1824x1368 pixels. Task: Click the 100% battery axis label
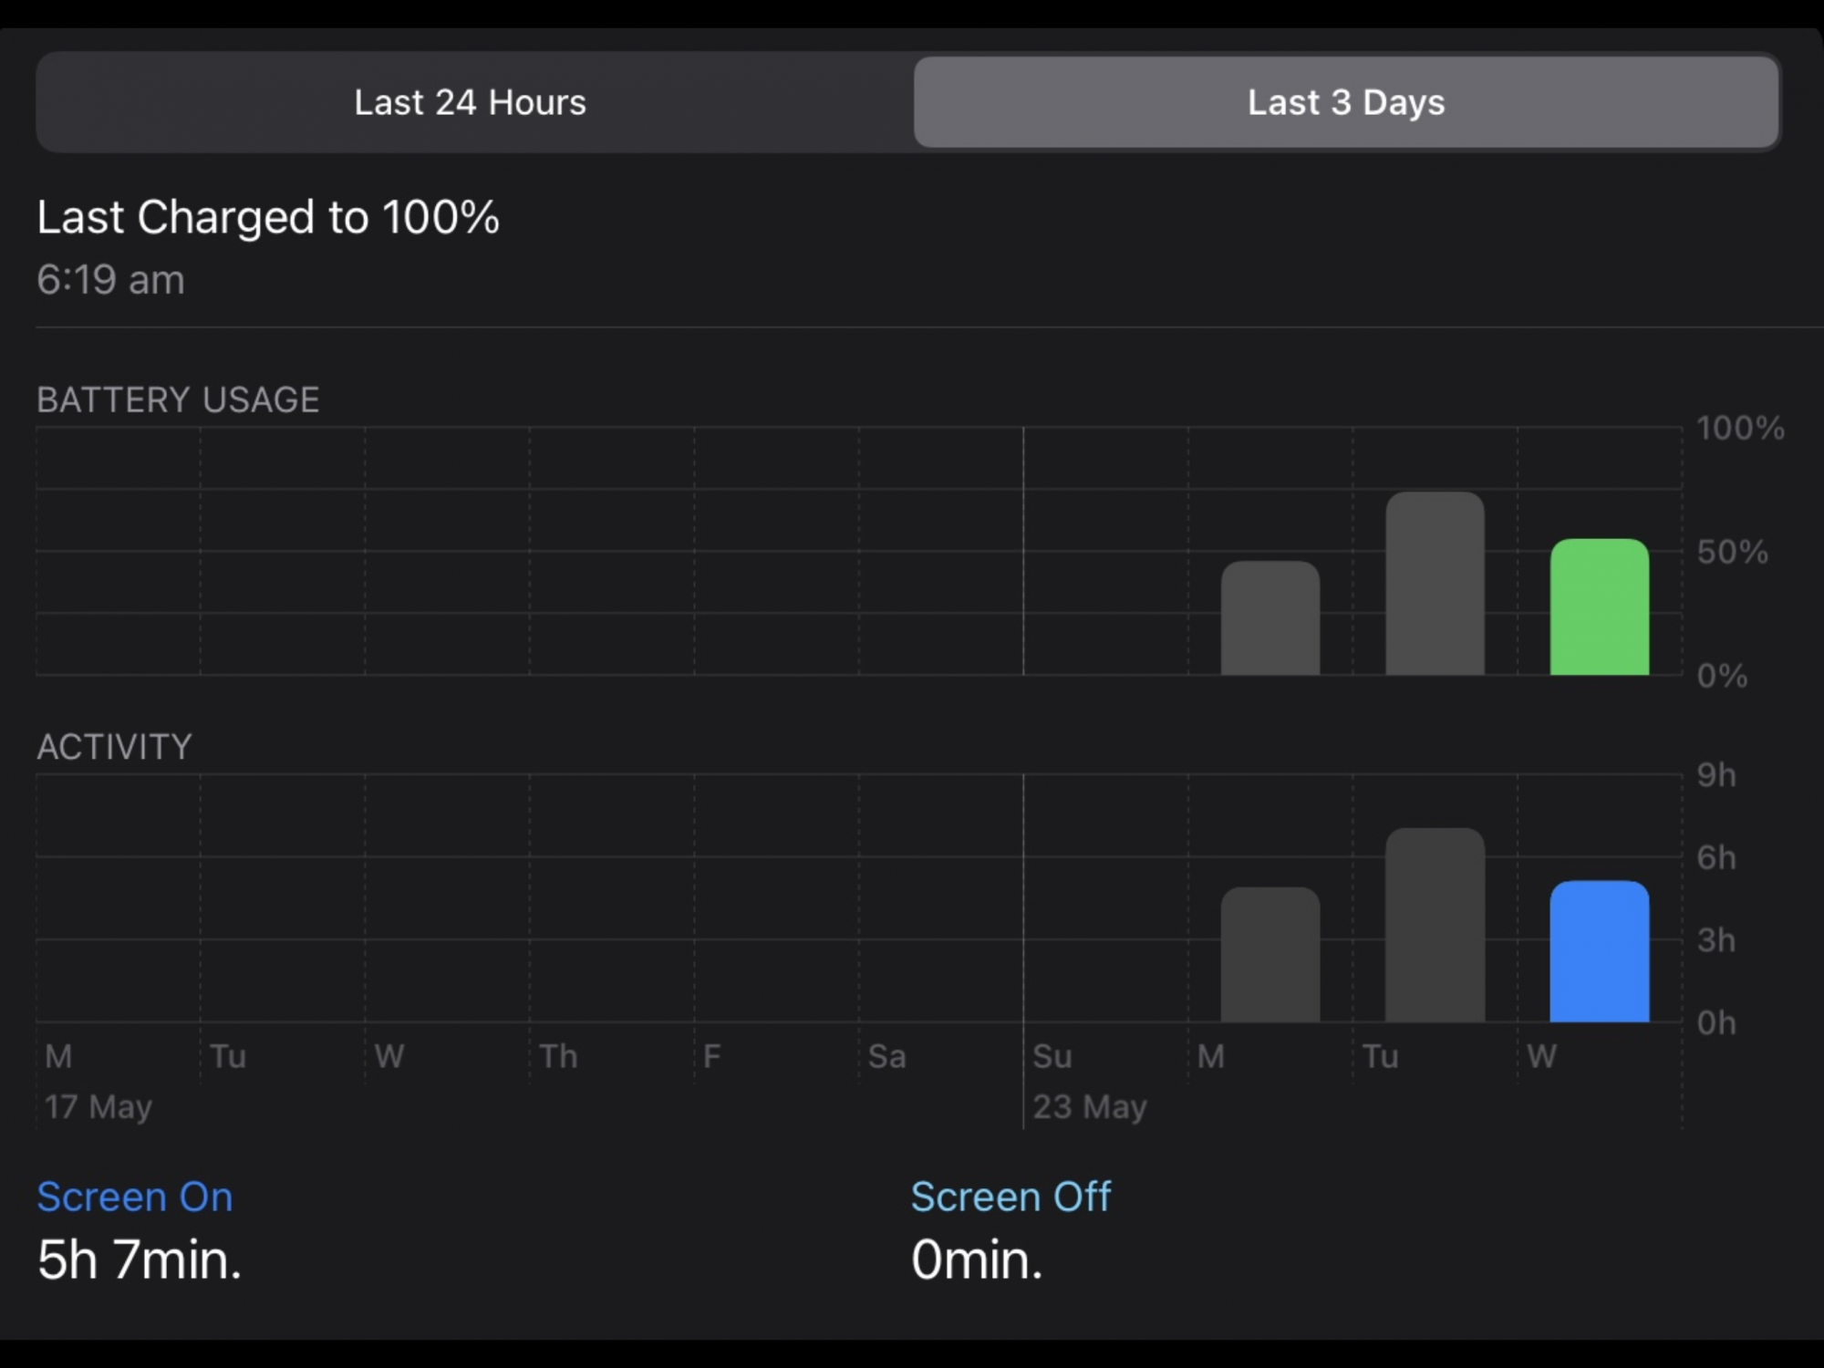click(x=1740, y=428)
